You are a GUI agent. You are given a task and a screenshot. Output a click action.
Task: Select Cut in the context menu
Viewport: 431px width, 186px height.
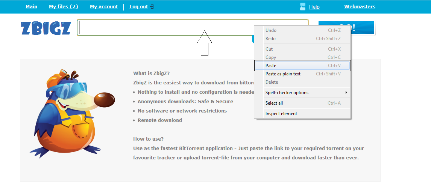(303, 49)
